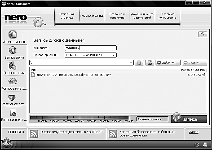
Task: Click in the Имя диска field
Action: tap(91, 48)
